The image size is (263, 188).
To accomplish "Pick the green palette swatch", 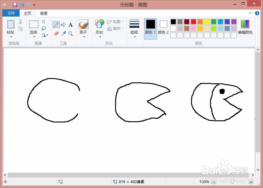I will 213,22.
